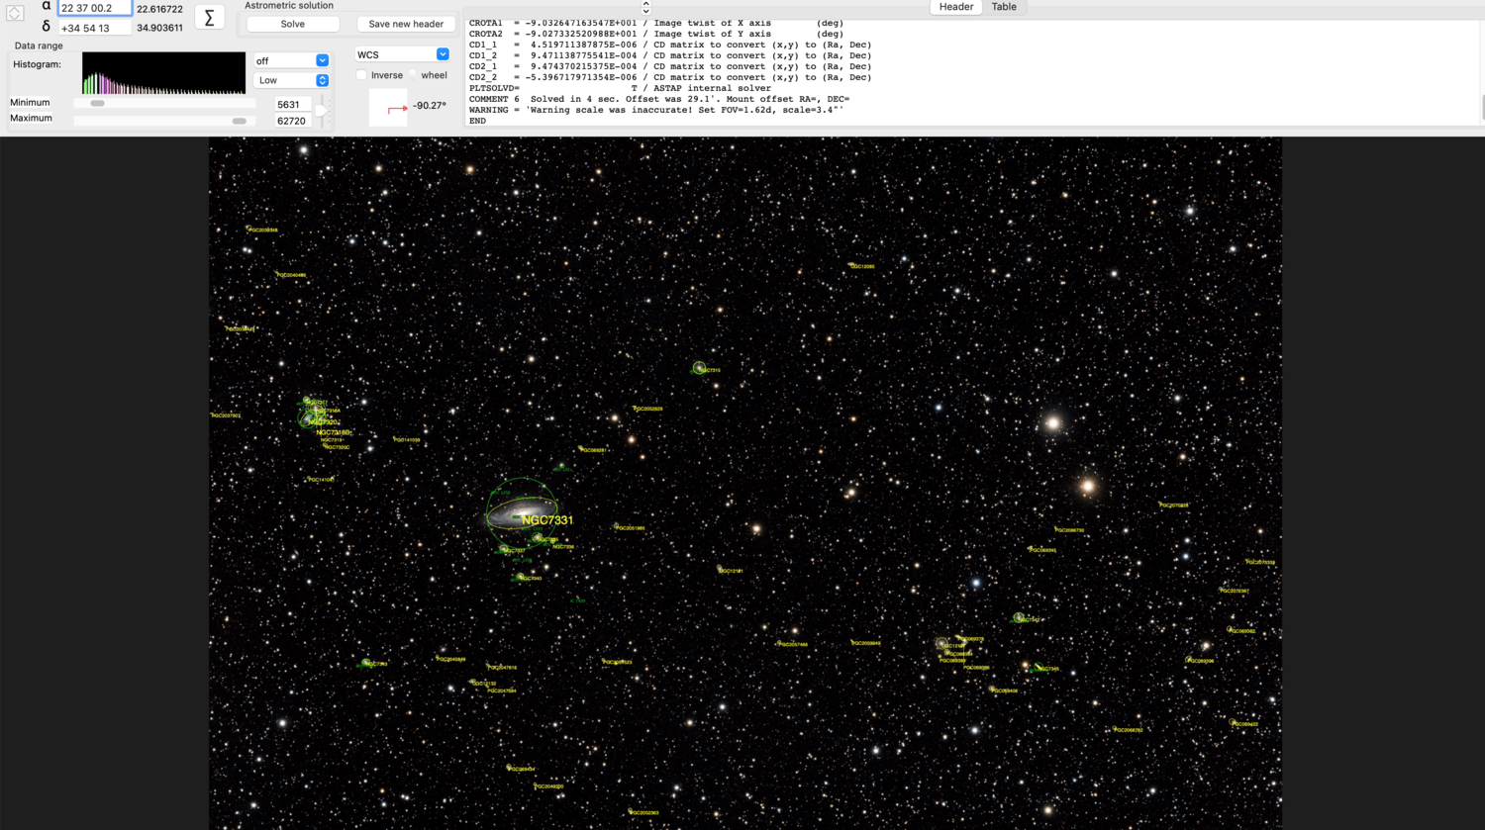
Task: Click the CD2_2 header line
Action: point(670,77)
